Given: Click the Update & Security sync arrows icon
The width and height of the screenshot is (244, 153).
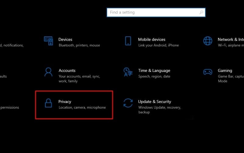Looking at the screenshot, I should 128,103.
